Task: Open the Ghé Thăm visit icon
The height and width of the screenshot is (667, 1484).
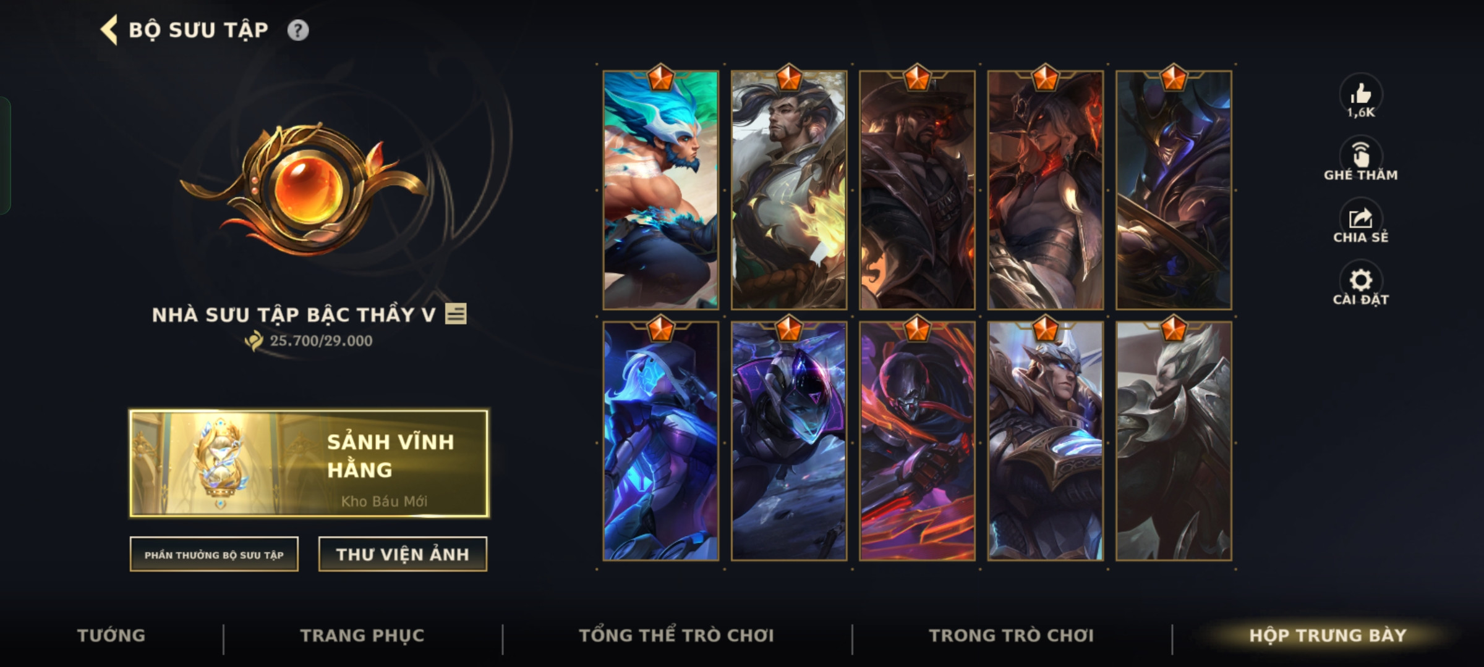Action: 1360,154
